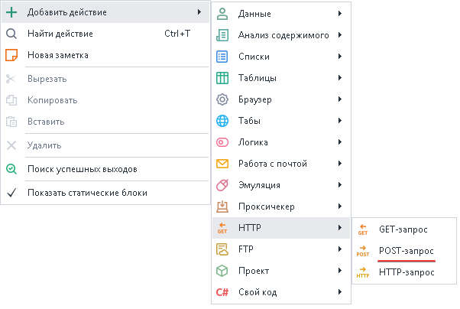The height and width of the screenshot is (309, 460).
Task: Click the C# icon for Свой код
Action: click(x=222, y=292)
